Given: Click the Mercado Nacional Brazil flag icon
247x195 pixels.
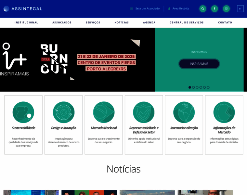Looking at the screenshot, I should click(104, 112).
